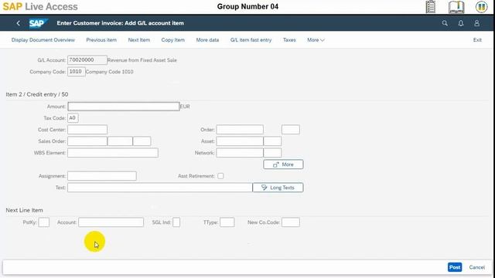Open the book guide icon
495x278 pixels.
[x=456, y=7]
